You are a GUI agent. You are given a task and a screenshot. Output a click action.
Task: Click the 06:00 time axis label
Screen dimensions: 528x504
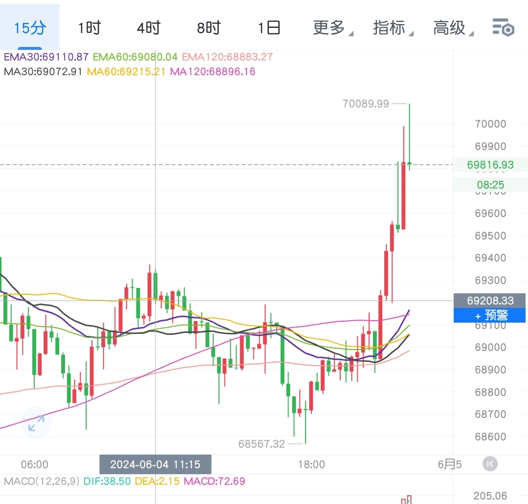click(x=34, y=464)
